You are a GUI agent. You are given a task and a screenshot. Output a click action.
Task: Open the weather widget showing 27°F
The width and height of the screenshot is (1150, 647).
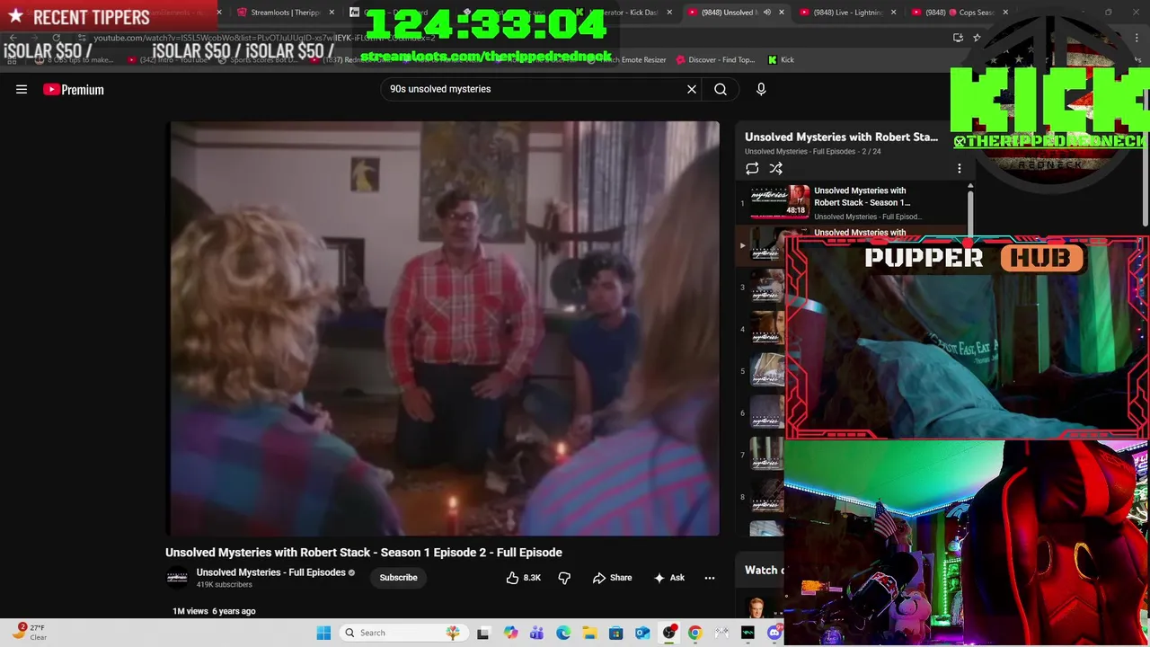pos(30,633)
